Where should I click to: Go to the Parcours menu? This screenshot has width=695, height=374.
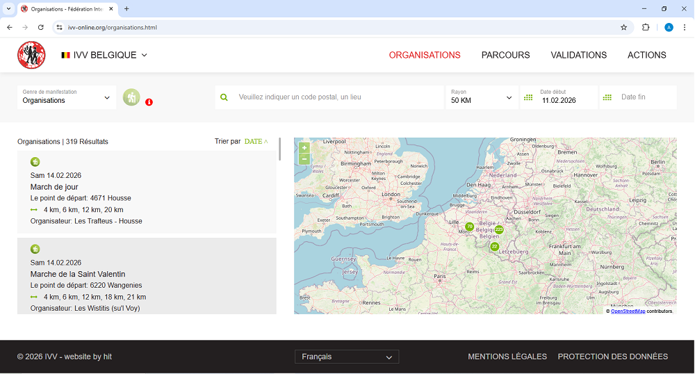(505, 55)
